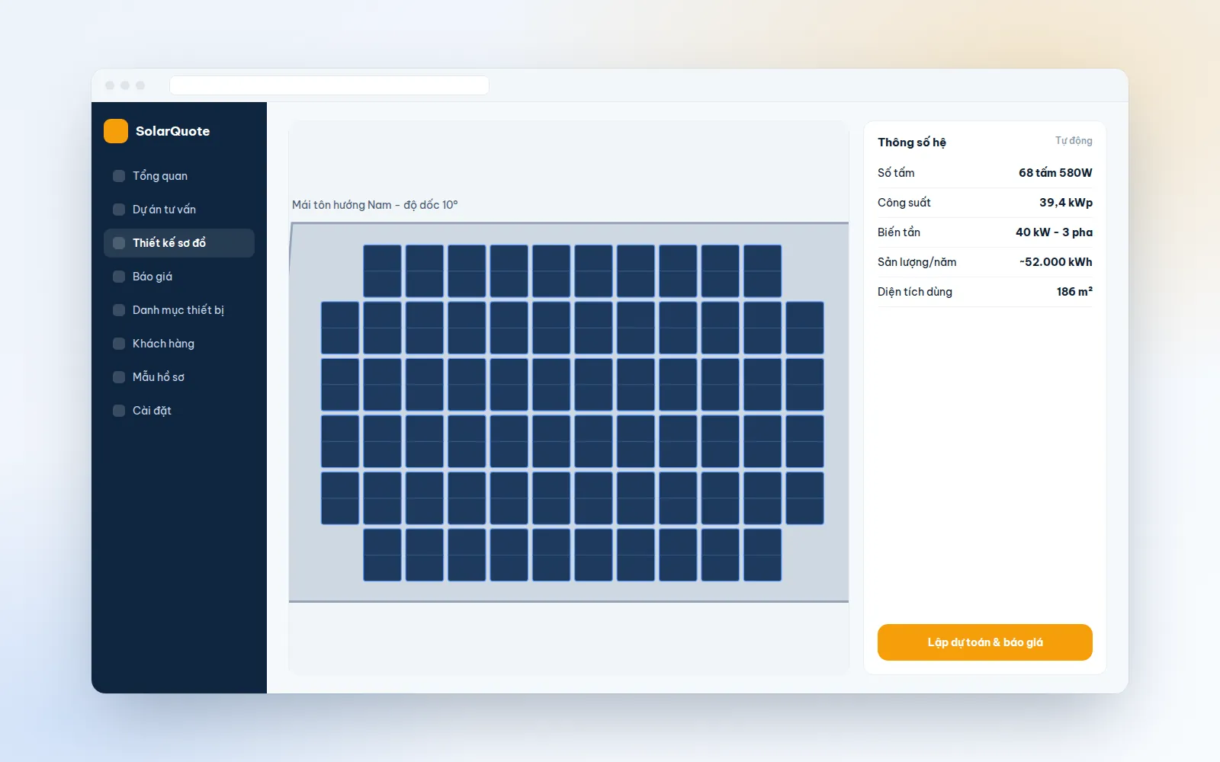
Task: Click the Công suất label
Action: tap(904, 203)
